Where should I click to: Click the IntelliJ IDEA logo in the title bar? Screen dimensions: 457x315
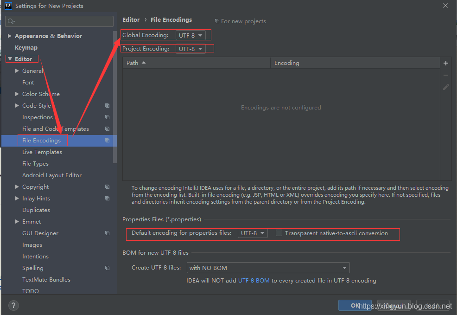(x=8, y=6)
